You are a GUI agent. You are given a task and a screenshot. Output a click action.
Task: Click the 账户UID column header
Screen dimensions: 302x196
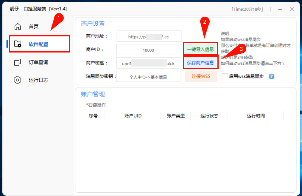point(133,116)
